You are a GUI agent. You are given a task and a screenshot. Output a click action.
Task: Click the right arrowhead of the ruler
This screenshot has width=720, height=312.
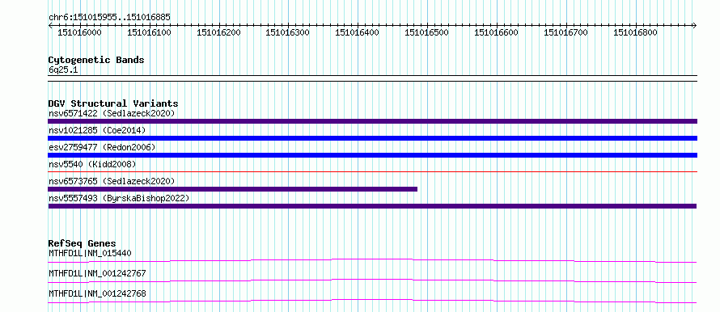click(694, 25)
